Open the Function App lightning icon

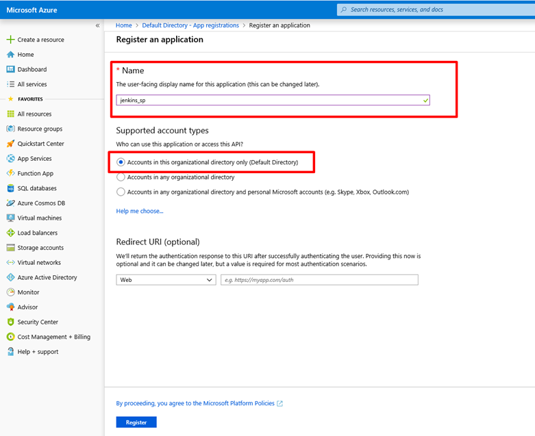[10, 173]
